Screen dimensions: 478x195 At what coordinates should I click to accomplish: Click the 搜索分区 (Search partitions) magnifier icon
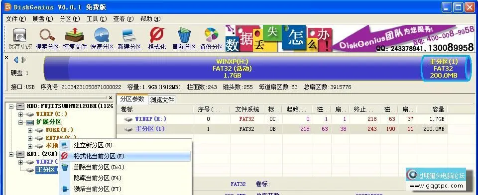coord(47,35)
